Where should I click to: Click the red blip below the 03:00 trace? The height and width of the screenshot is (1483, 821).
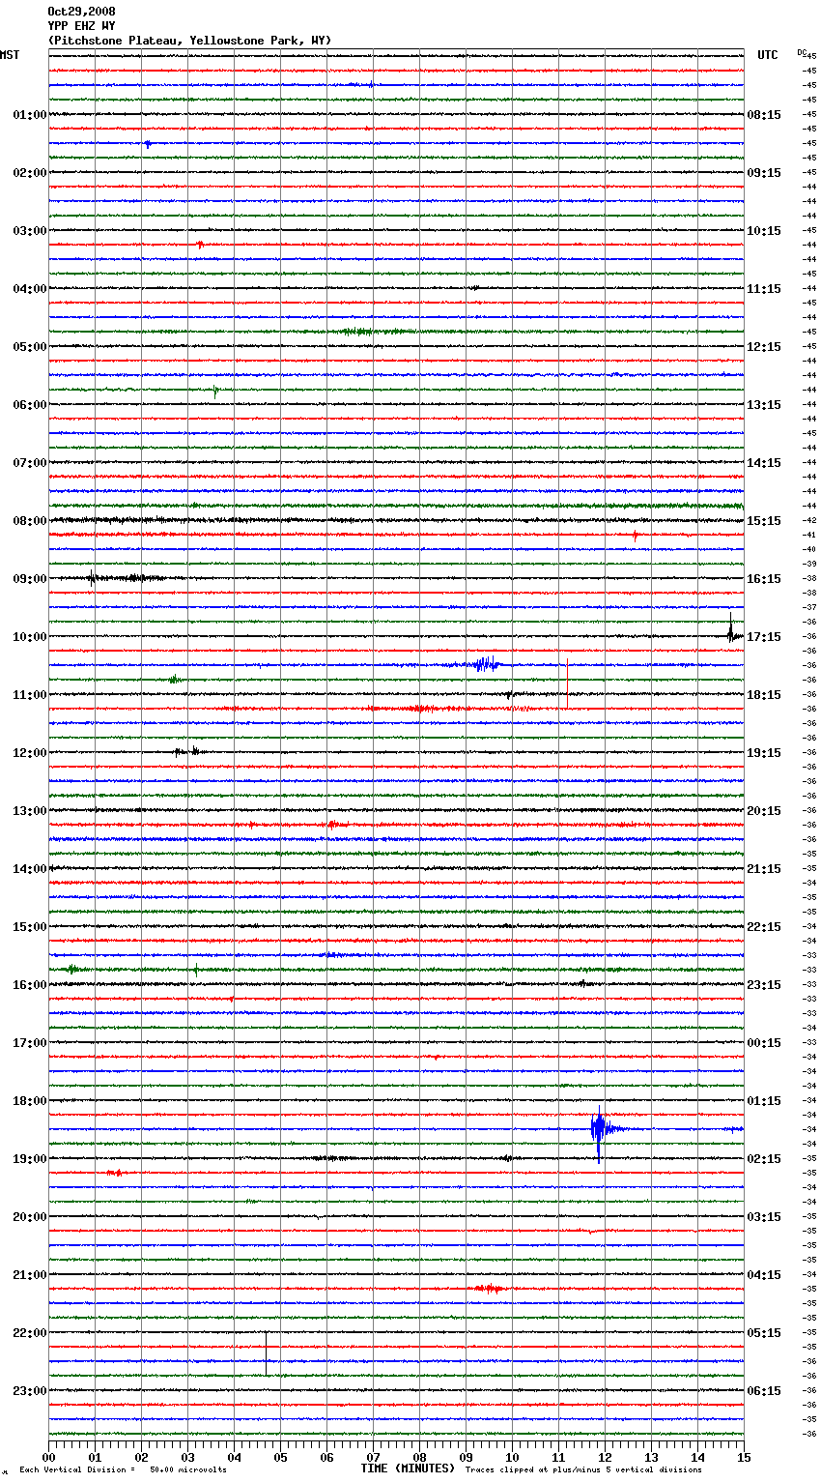pos(200,245)
